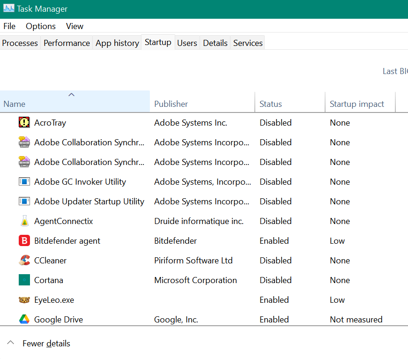
Task: Select the CCleaner name
Action: pyautogui.click(x=50, y=260)
